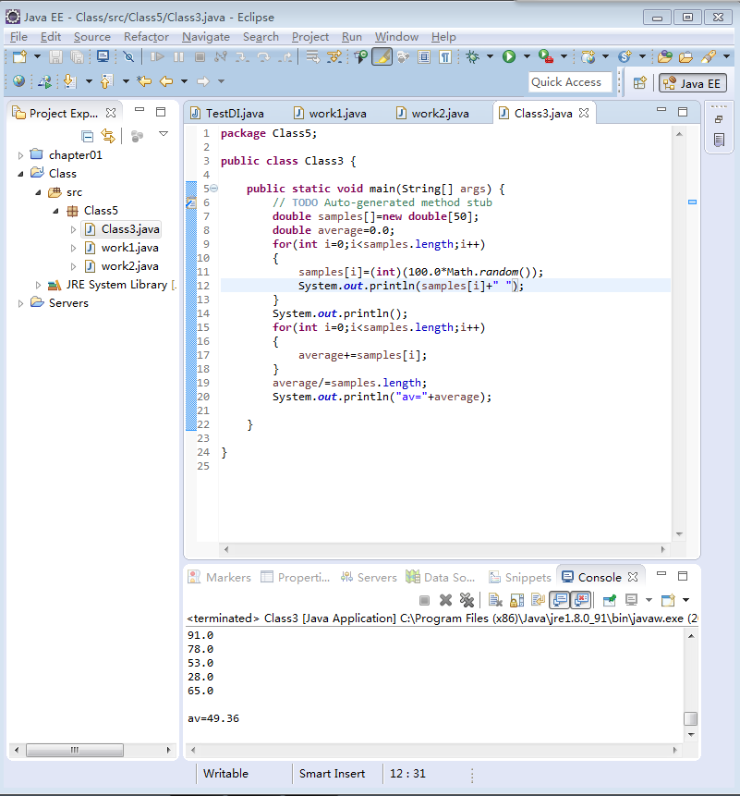Toggle Link with Editor in Project Explorer
This screenshot has height=796, width=740.
(x=108, y=136)
